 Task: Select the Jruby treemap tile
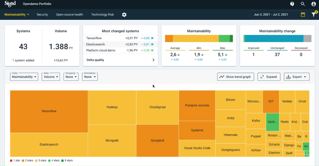pyautogui.click(x=231, y=118)
